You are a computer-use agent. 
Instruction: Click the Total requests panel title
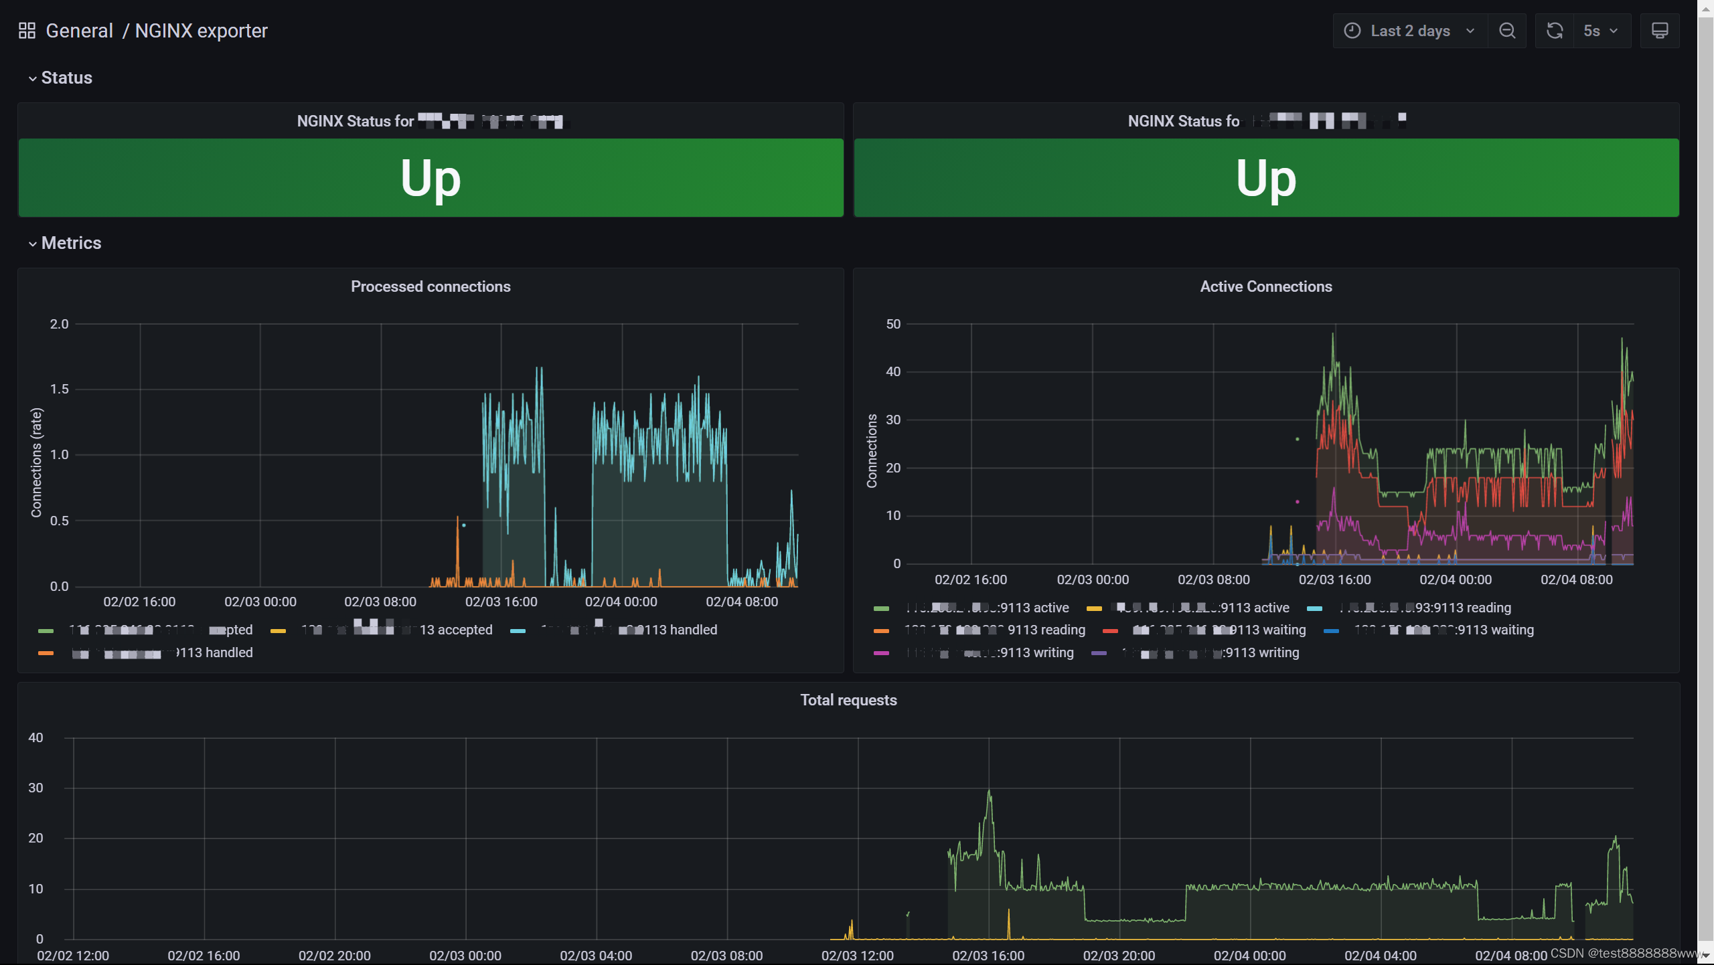pyautogui.click(x=848, y=700)
